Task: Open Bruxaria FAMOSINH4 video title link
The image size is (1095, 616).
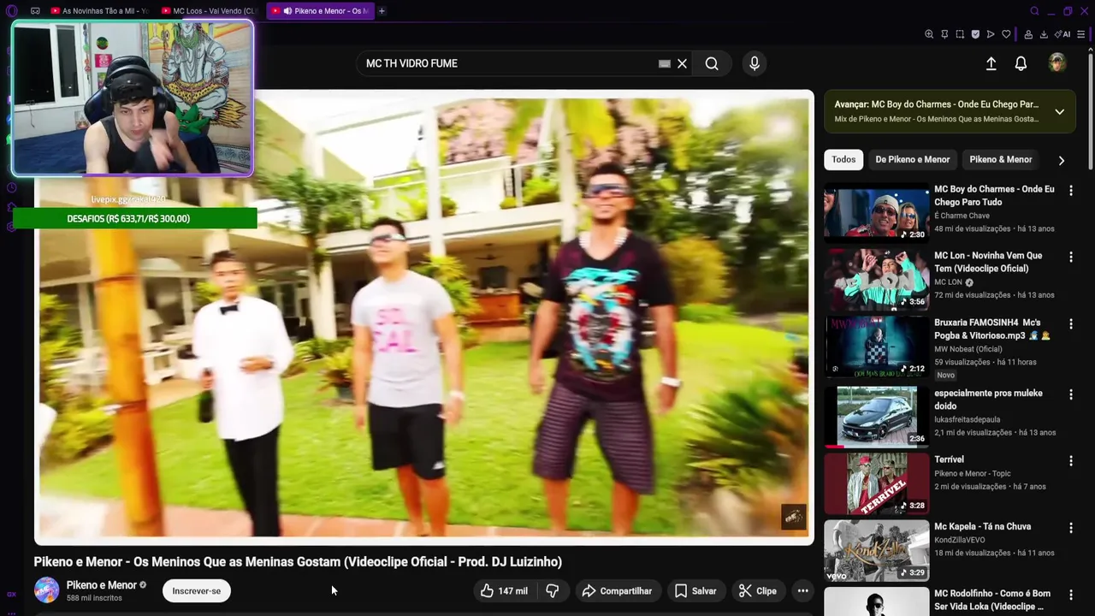Action: click(992, 329)
